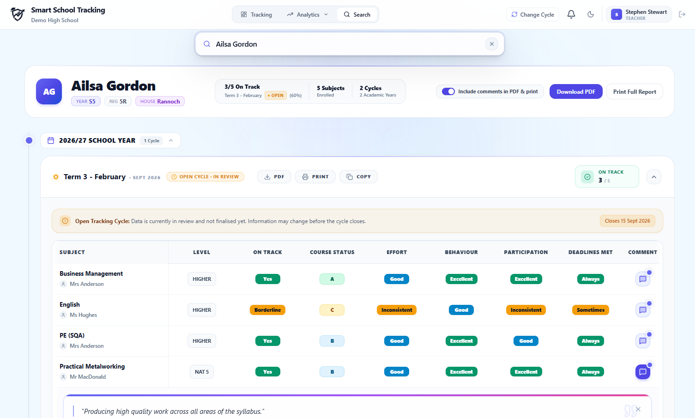
Task: Copy the Term 3 cycle data
Action: (x=358, y=177)
